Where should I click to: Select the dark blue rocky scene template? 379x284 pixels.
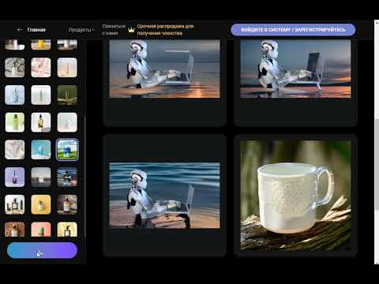pyautogui.click(x=67, y=177)
